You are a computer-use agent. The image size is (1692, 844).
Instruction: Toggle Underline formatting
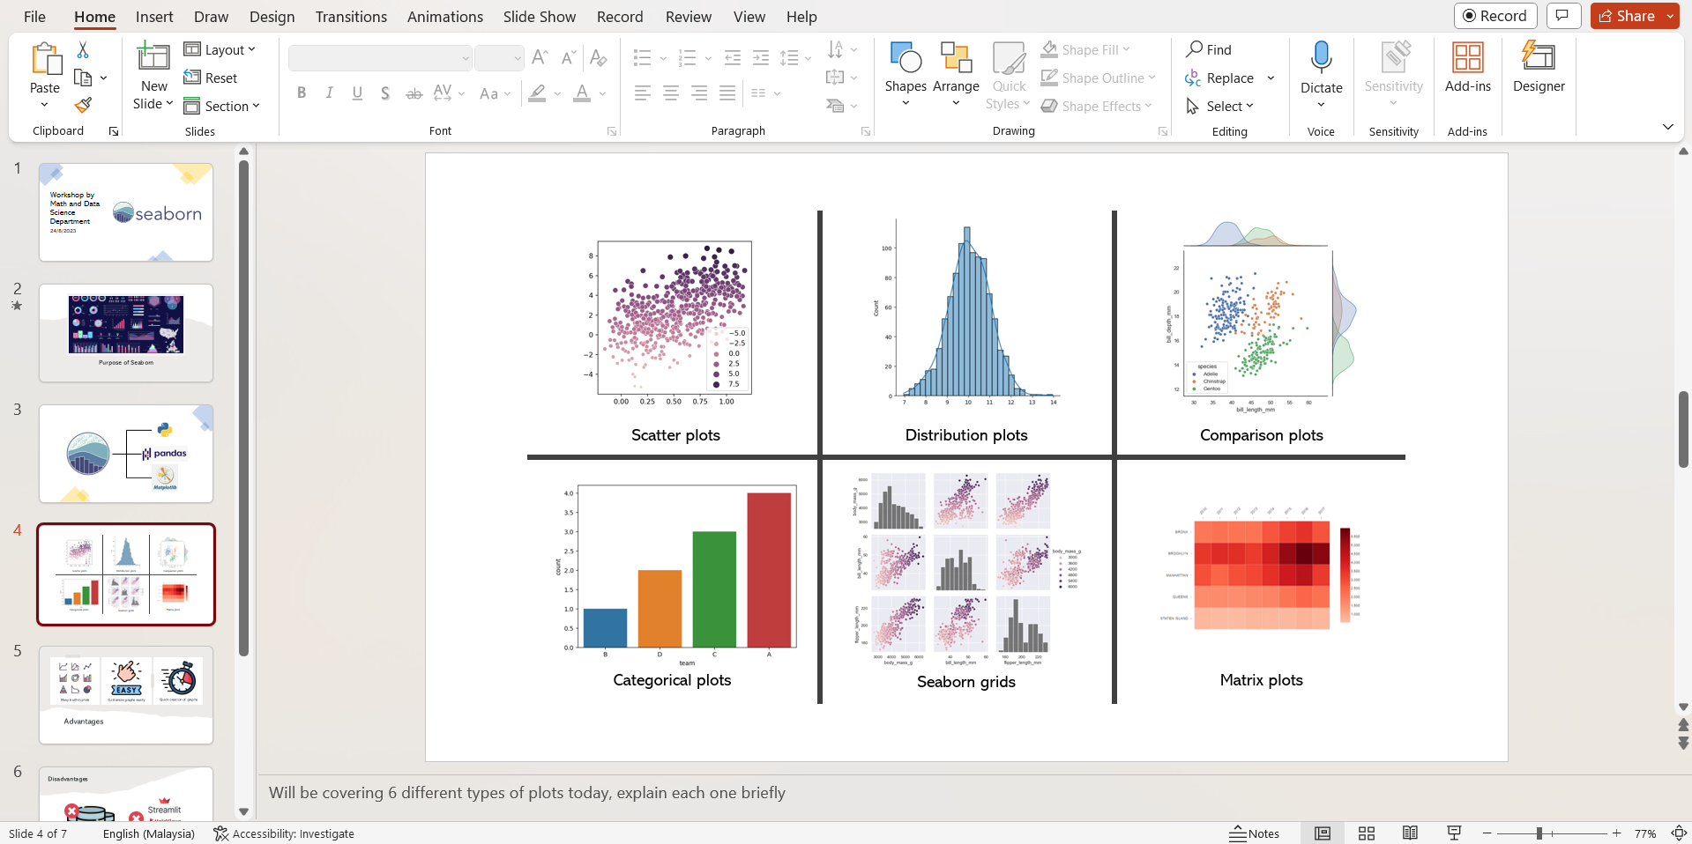pyautogui.click(x=357, y=93)
